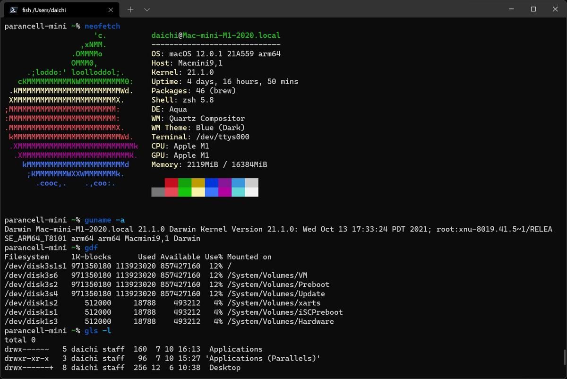This screenshot has height=379, width=567.
Task: Click the 'total 0' output line
Action: tap(20, 340)
